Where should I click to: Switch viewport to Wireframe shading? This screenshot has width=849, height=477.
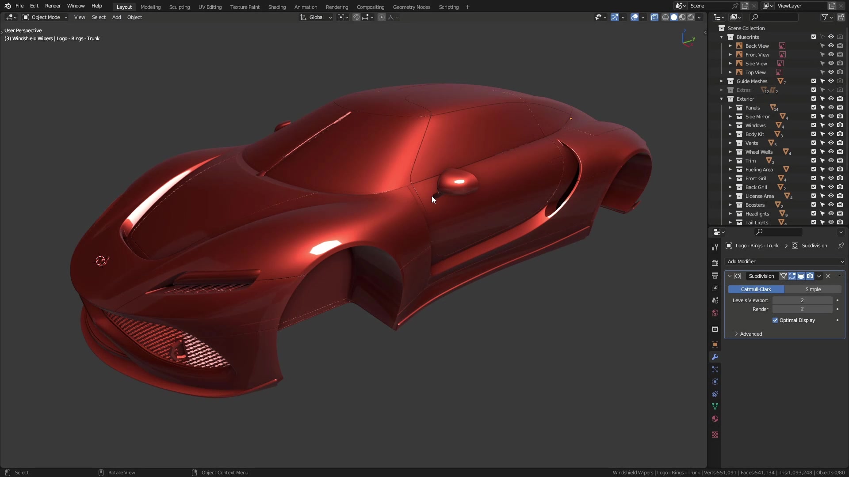(665, 17)
